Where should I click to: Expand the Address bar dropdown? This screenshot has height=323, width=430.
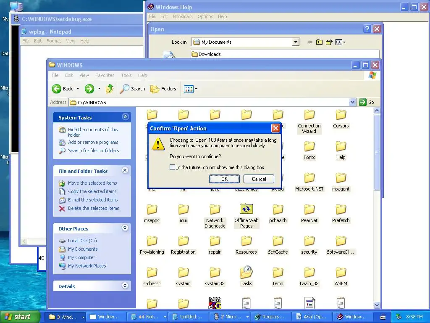point(352,103)
